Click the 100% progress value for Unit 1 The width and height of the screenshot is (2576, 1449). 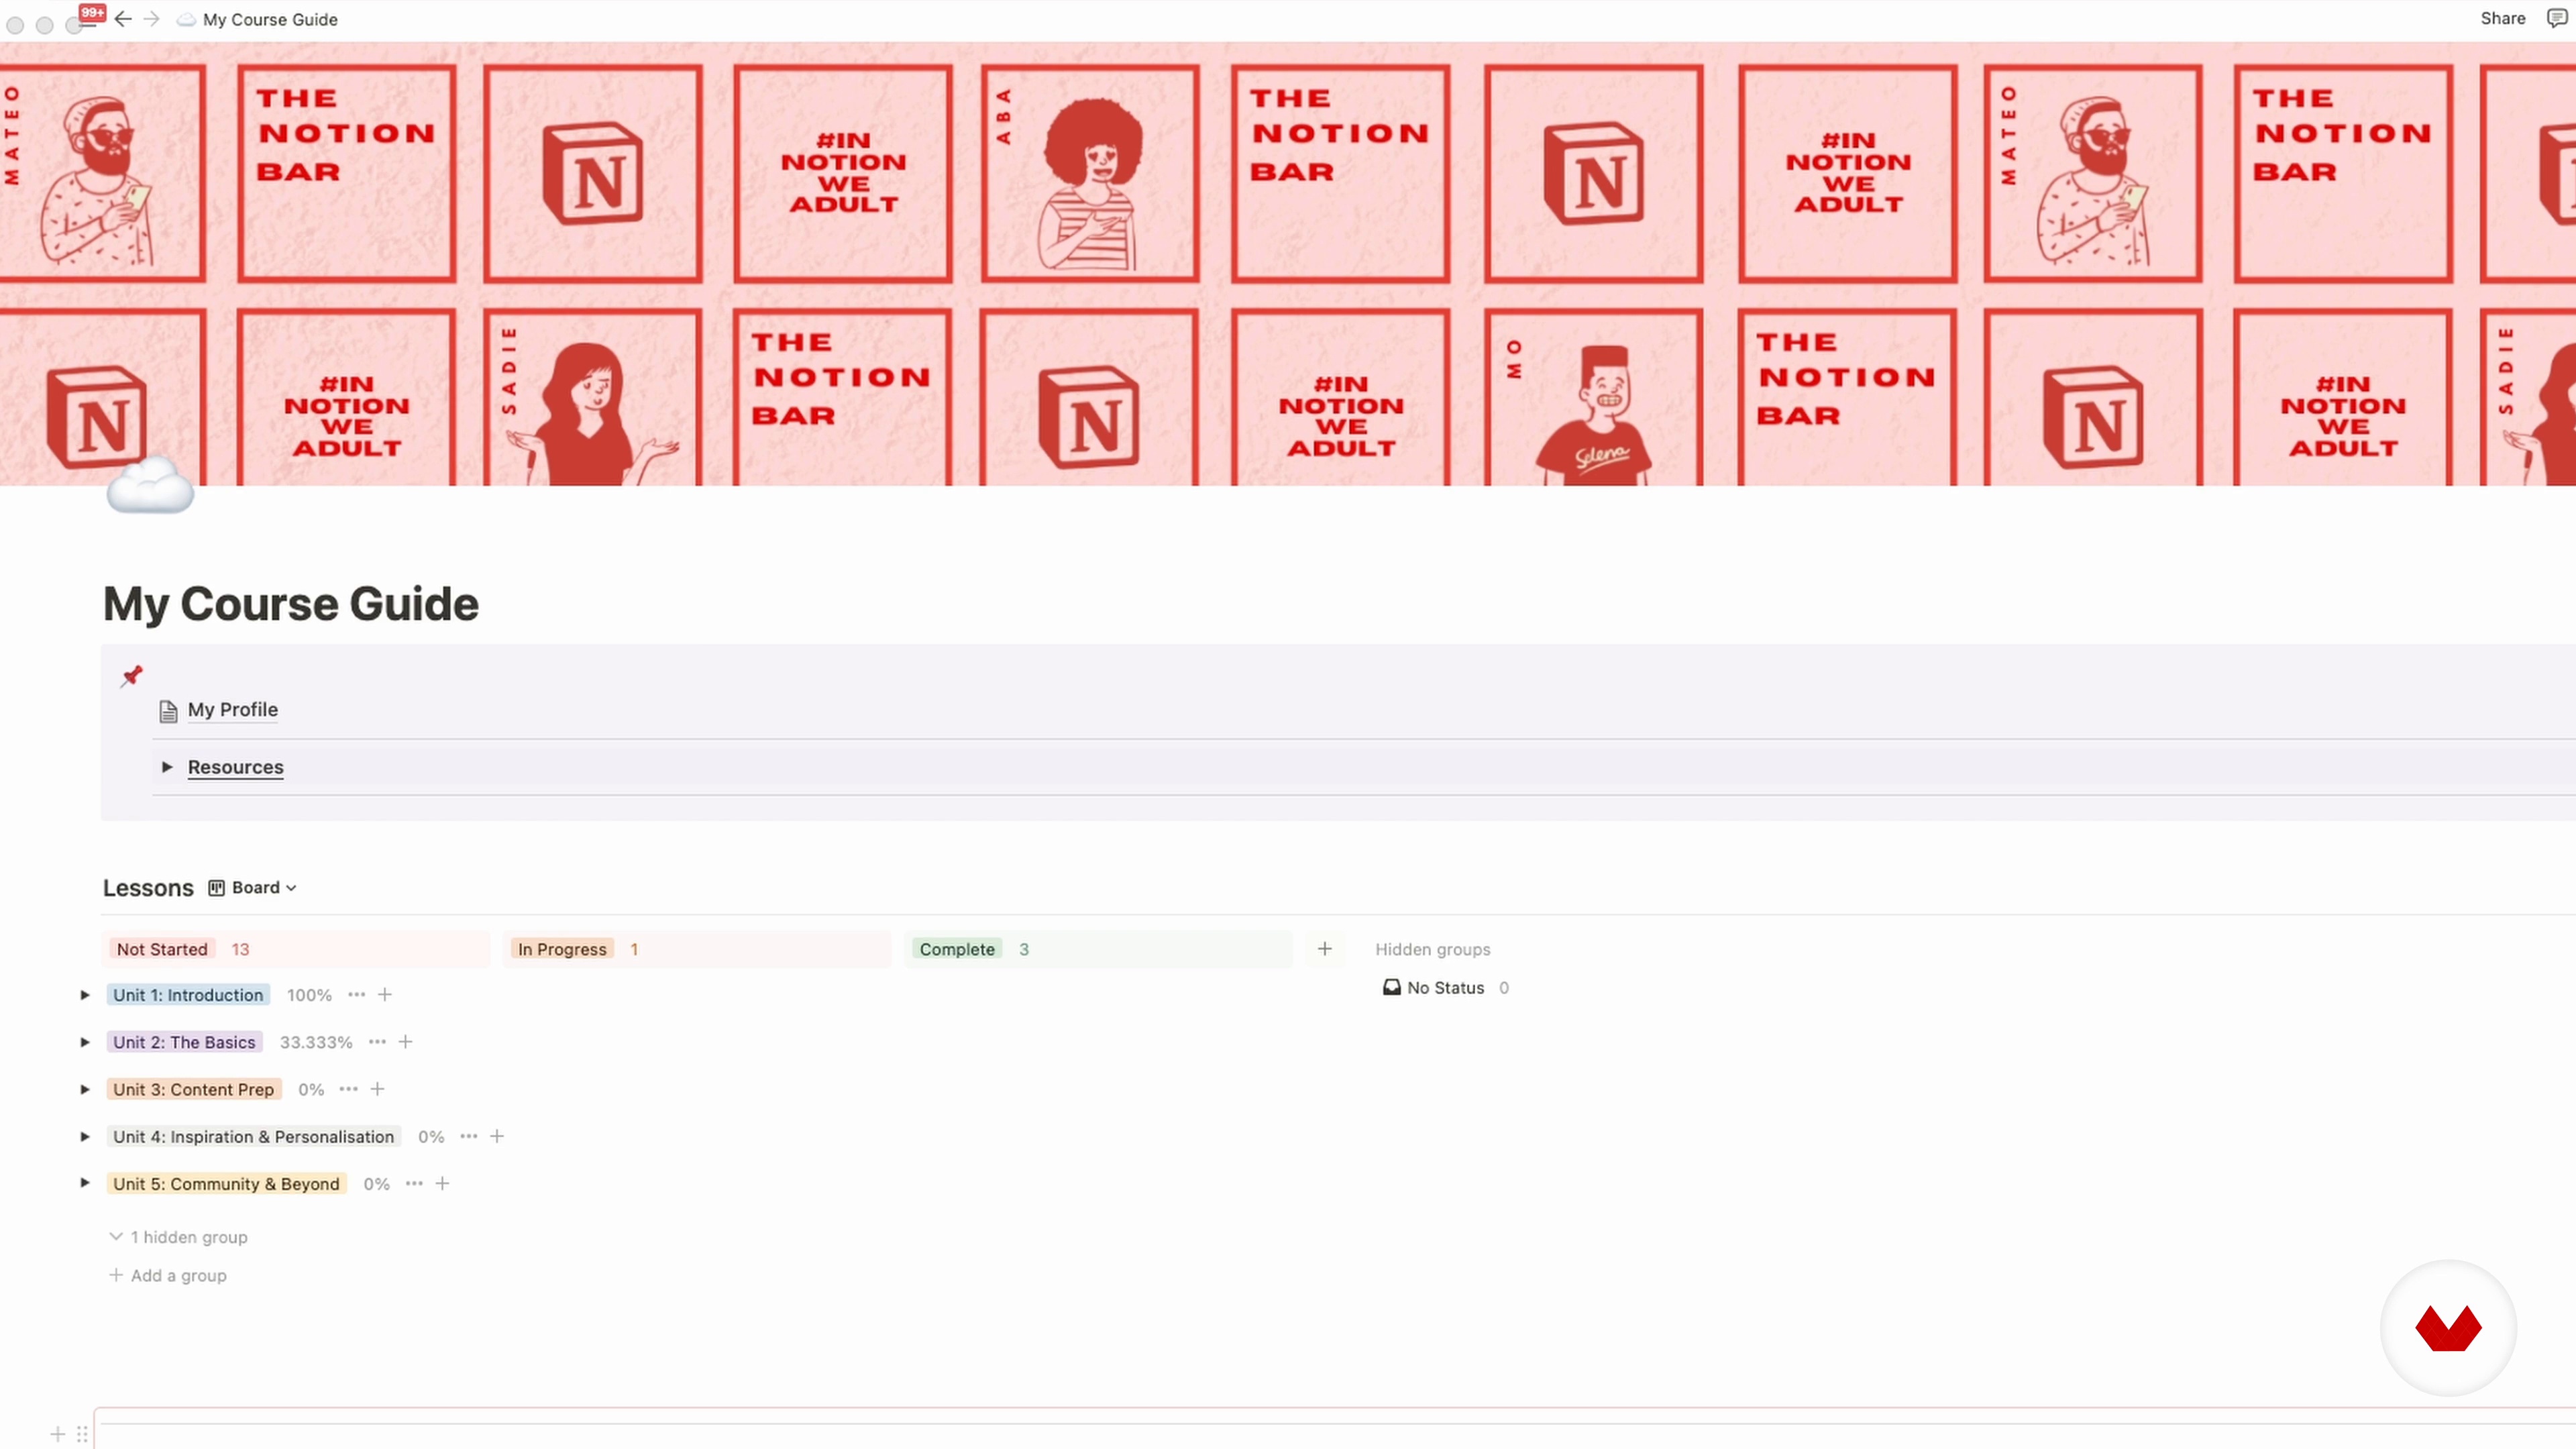309,995
